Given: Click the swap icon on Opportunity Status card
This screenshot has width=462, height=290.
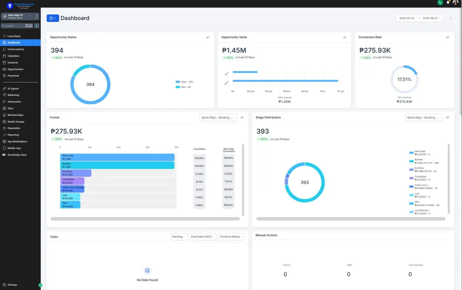Looking at the screenshot, I should click(208, 37).
